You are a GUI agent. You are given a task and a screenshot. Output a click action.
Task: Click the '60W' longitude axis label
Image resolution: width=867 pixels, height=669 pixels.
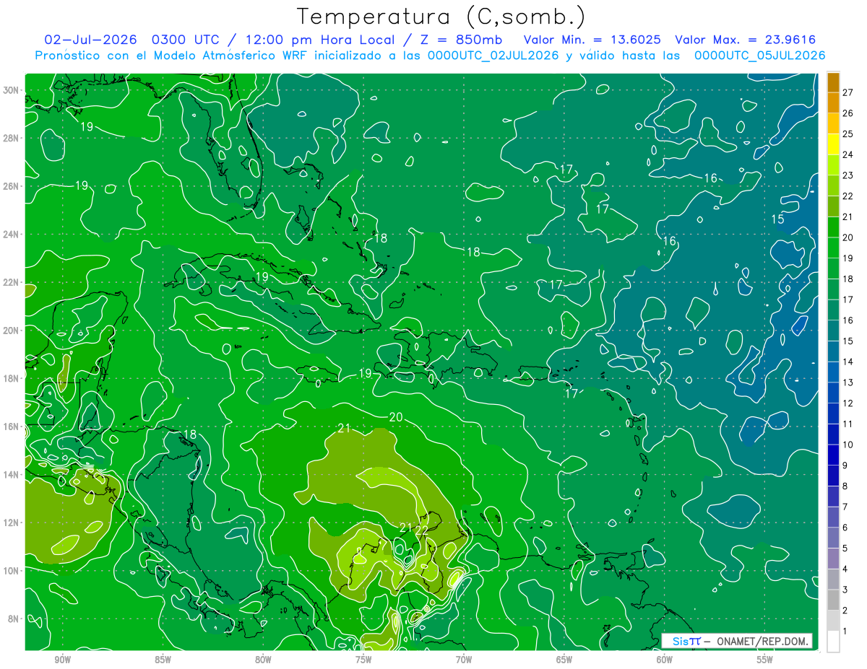pyautogui.click(x=665, y=660)
